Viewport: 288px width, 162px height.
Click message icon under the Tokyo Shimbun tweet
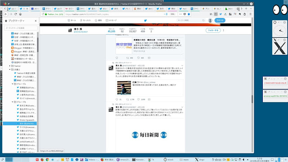[149, 58]
